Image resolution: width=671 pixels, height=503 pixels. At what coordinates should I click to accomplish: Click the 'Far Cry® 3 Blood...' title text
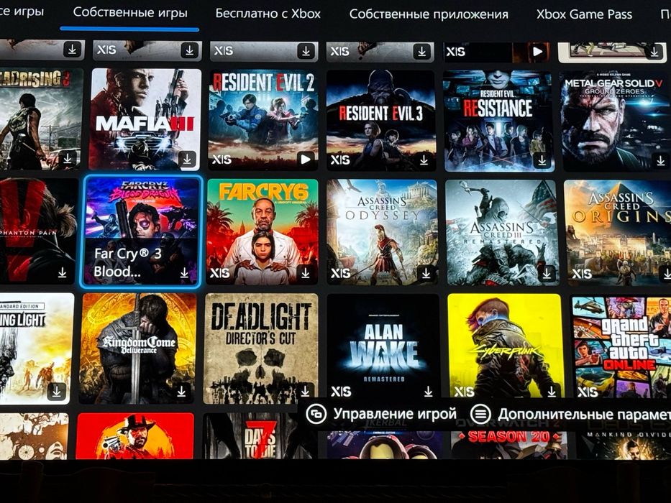pos(128,262)
